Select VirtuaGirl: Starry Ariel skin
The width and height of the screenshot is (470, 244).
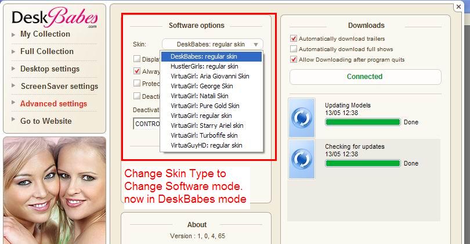(x=211, y=125)
